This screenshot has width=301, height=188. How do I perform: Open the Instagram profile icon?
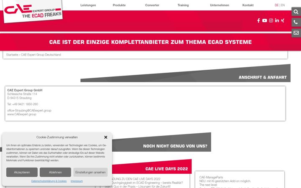(271, 20)
